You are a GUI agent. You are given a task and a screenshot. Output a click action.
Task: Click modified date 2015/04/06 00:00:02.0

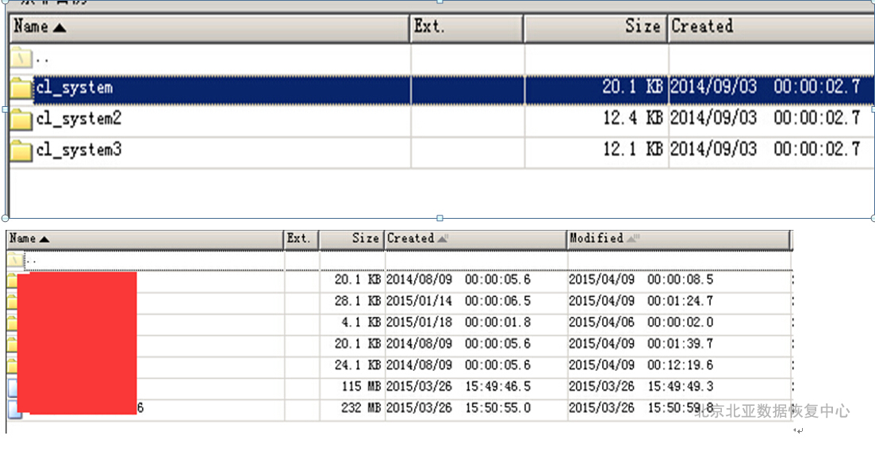[x=641, y=323]
